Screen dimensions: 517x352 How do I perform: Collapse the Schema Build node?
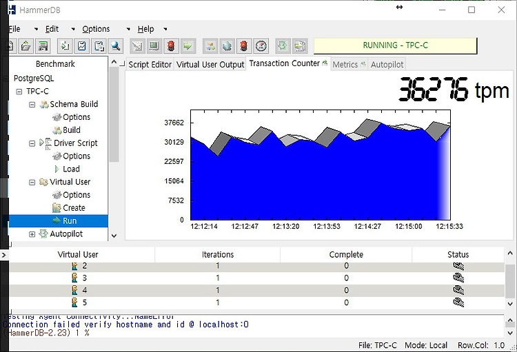click(x=32, y=105)
